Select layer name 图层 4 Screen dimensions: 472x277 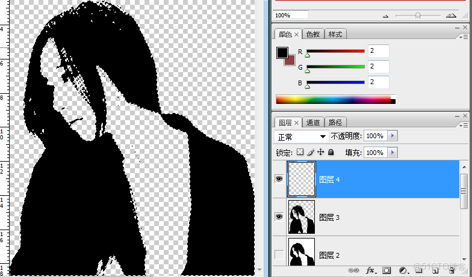(x=329, y=180)
